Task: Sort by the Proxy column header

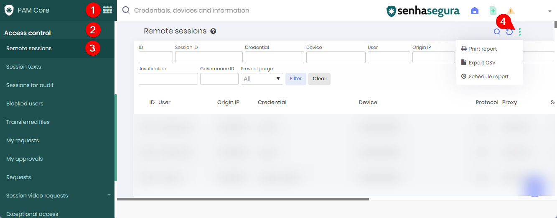Action: click(x=509, y=103)
